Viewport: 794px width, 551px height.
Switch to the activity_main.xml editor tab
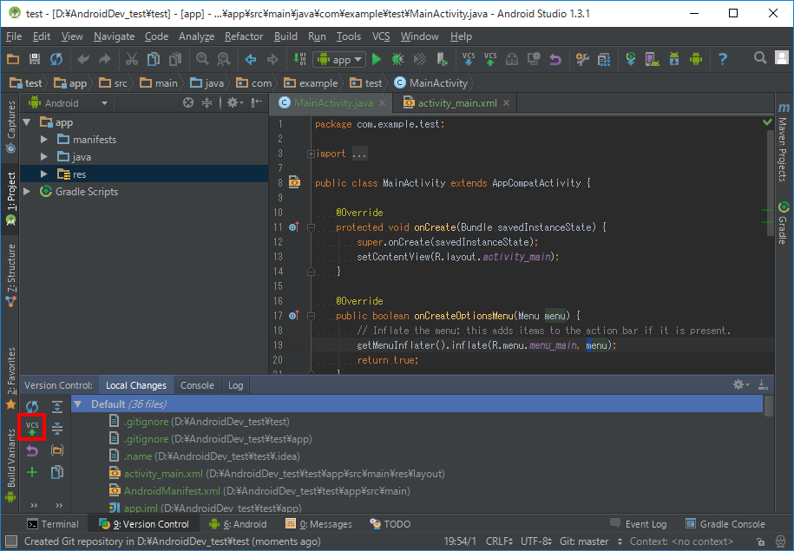pos(456,102)
